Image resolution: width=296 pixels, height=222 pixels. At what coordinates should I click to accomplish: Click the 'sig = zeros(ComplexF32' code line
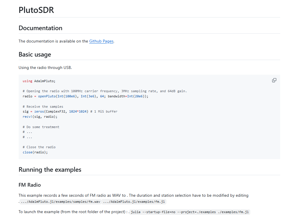pos(70,111)
